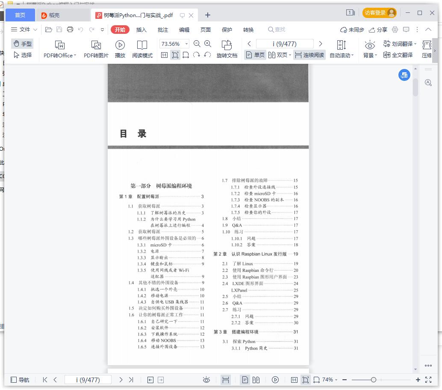Viewport: 442px width, 390px height.
Task: Toggle single page icon in status bar
Action: (245, 380)
